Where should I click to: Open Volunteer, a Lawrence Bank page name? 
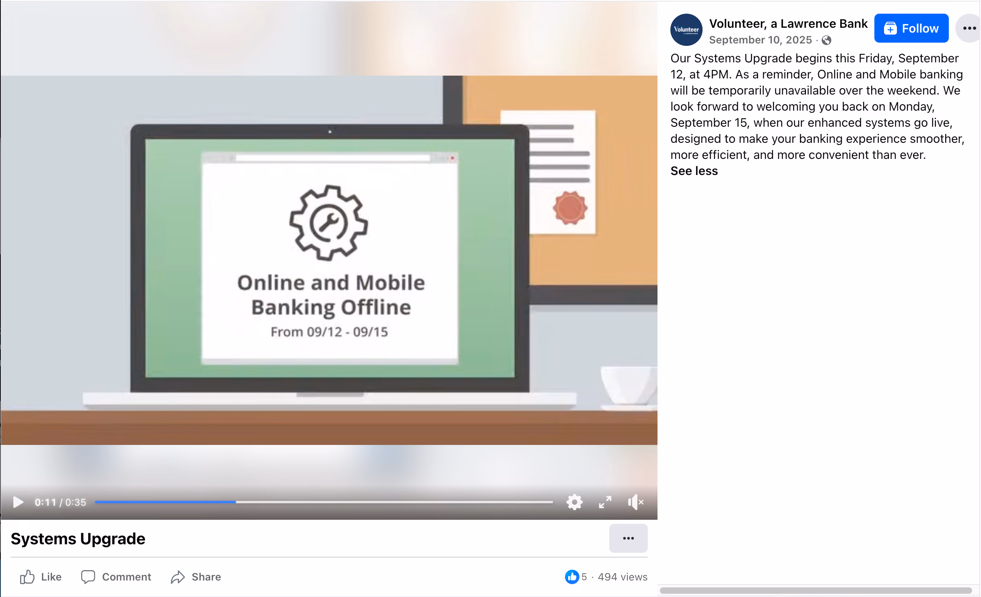coord(788,24)
